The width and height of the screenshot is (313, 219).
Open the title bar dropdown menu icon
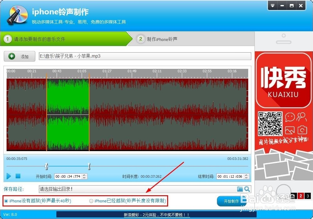tap(273, 6)
